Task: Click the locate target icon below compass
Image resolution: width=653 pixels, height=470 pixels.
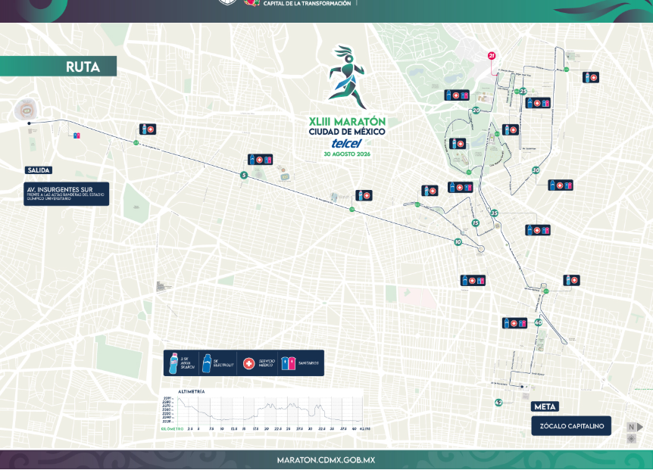Action: click(631, 438)
